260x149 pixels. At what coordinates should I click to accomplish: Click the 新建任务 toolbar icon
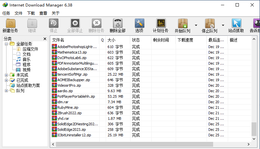coord(10,24)
